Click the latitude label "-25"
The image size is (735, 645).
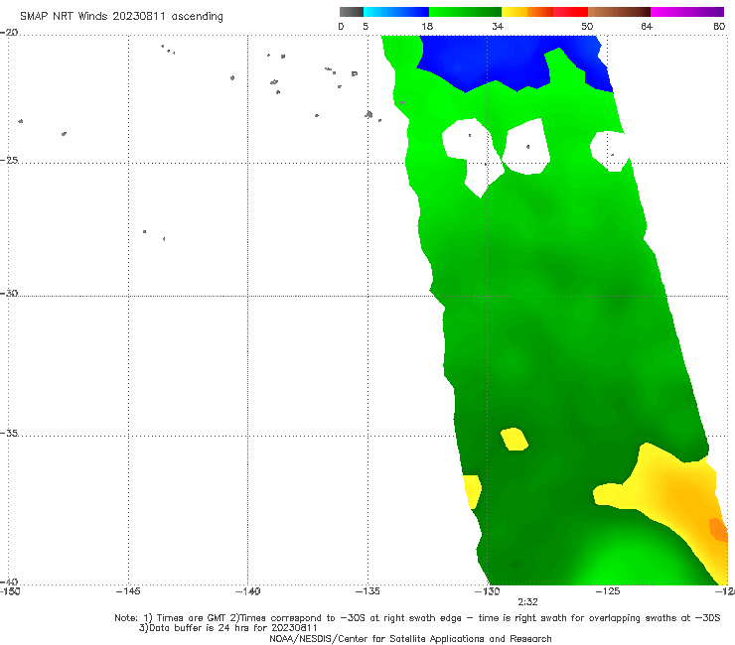click(9, 160)
